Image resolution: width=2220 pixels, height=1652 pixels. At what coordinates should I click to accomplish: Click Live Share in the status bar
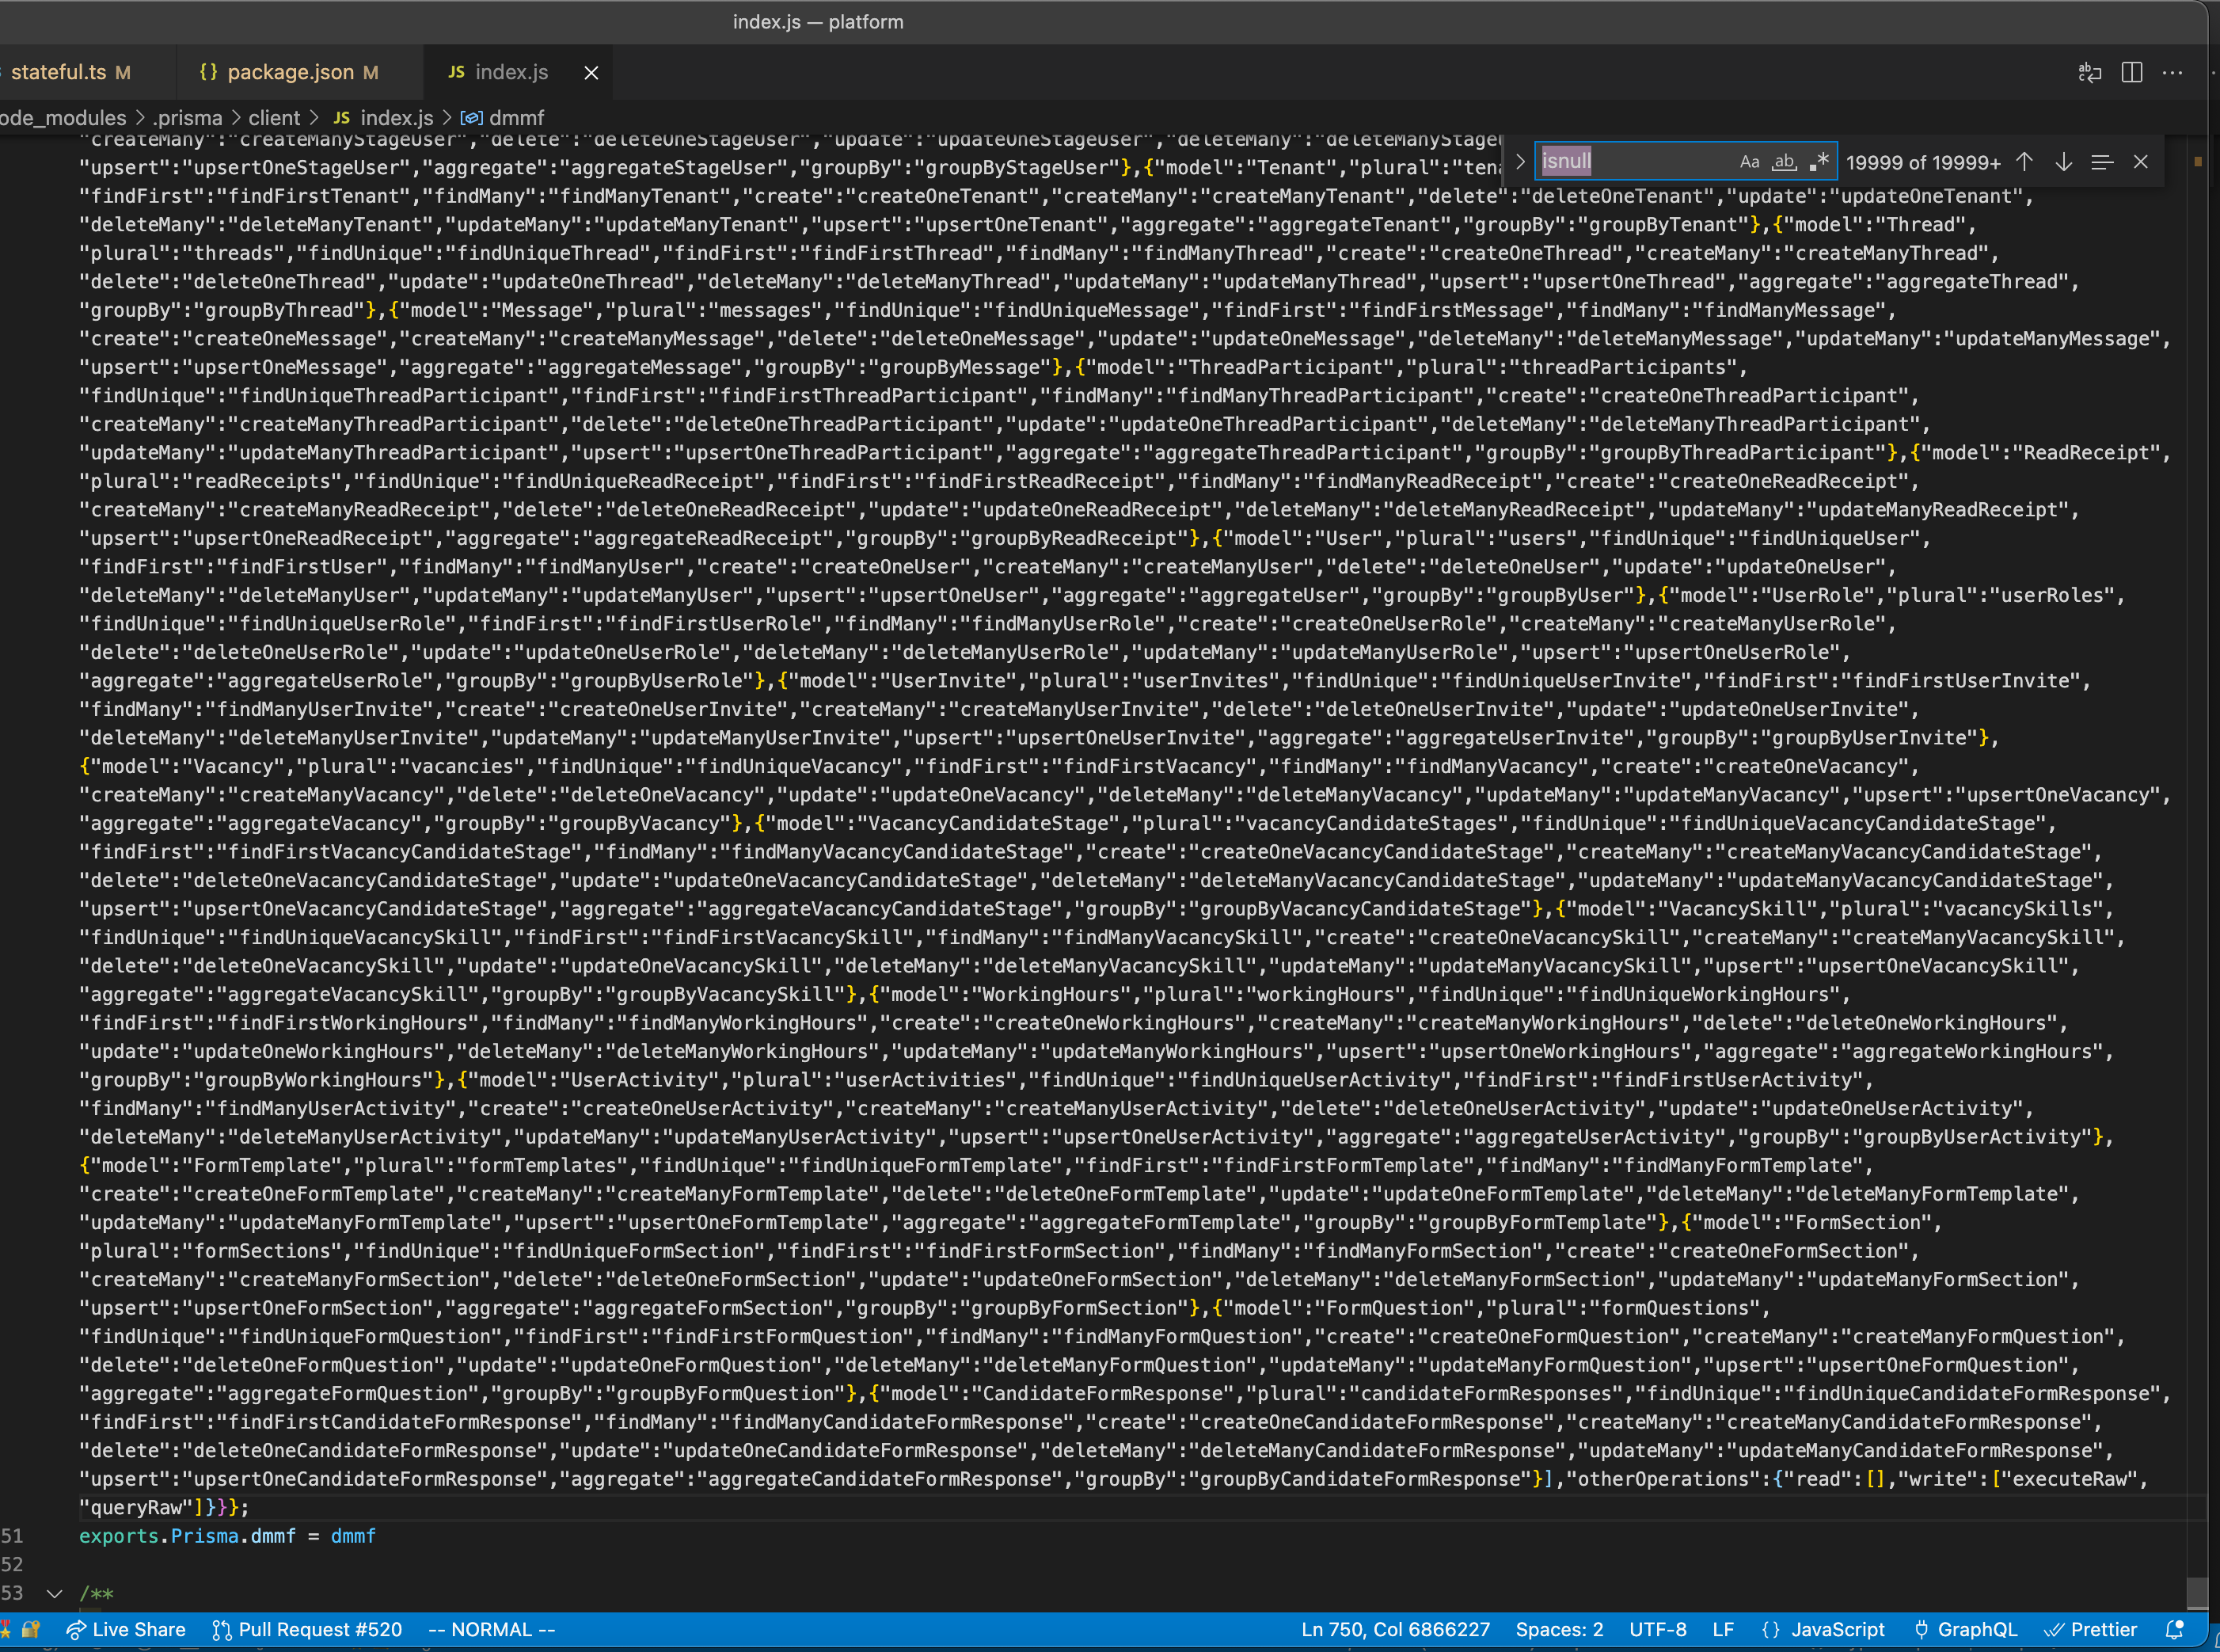pyautogui.click(x=126, y=1629)
